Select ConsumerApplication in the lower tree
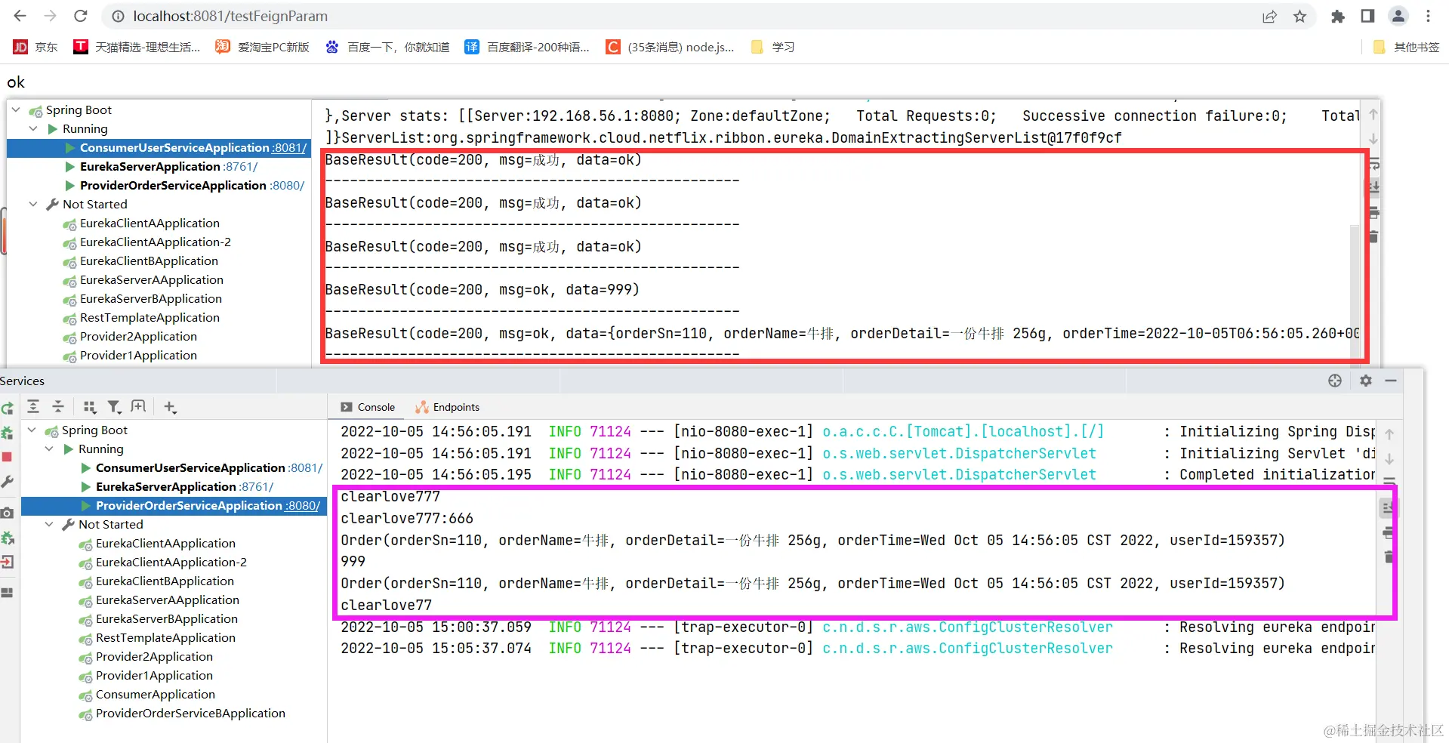The width and height of the screenshot is (1449, 743). [156, 694]
